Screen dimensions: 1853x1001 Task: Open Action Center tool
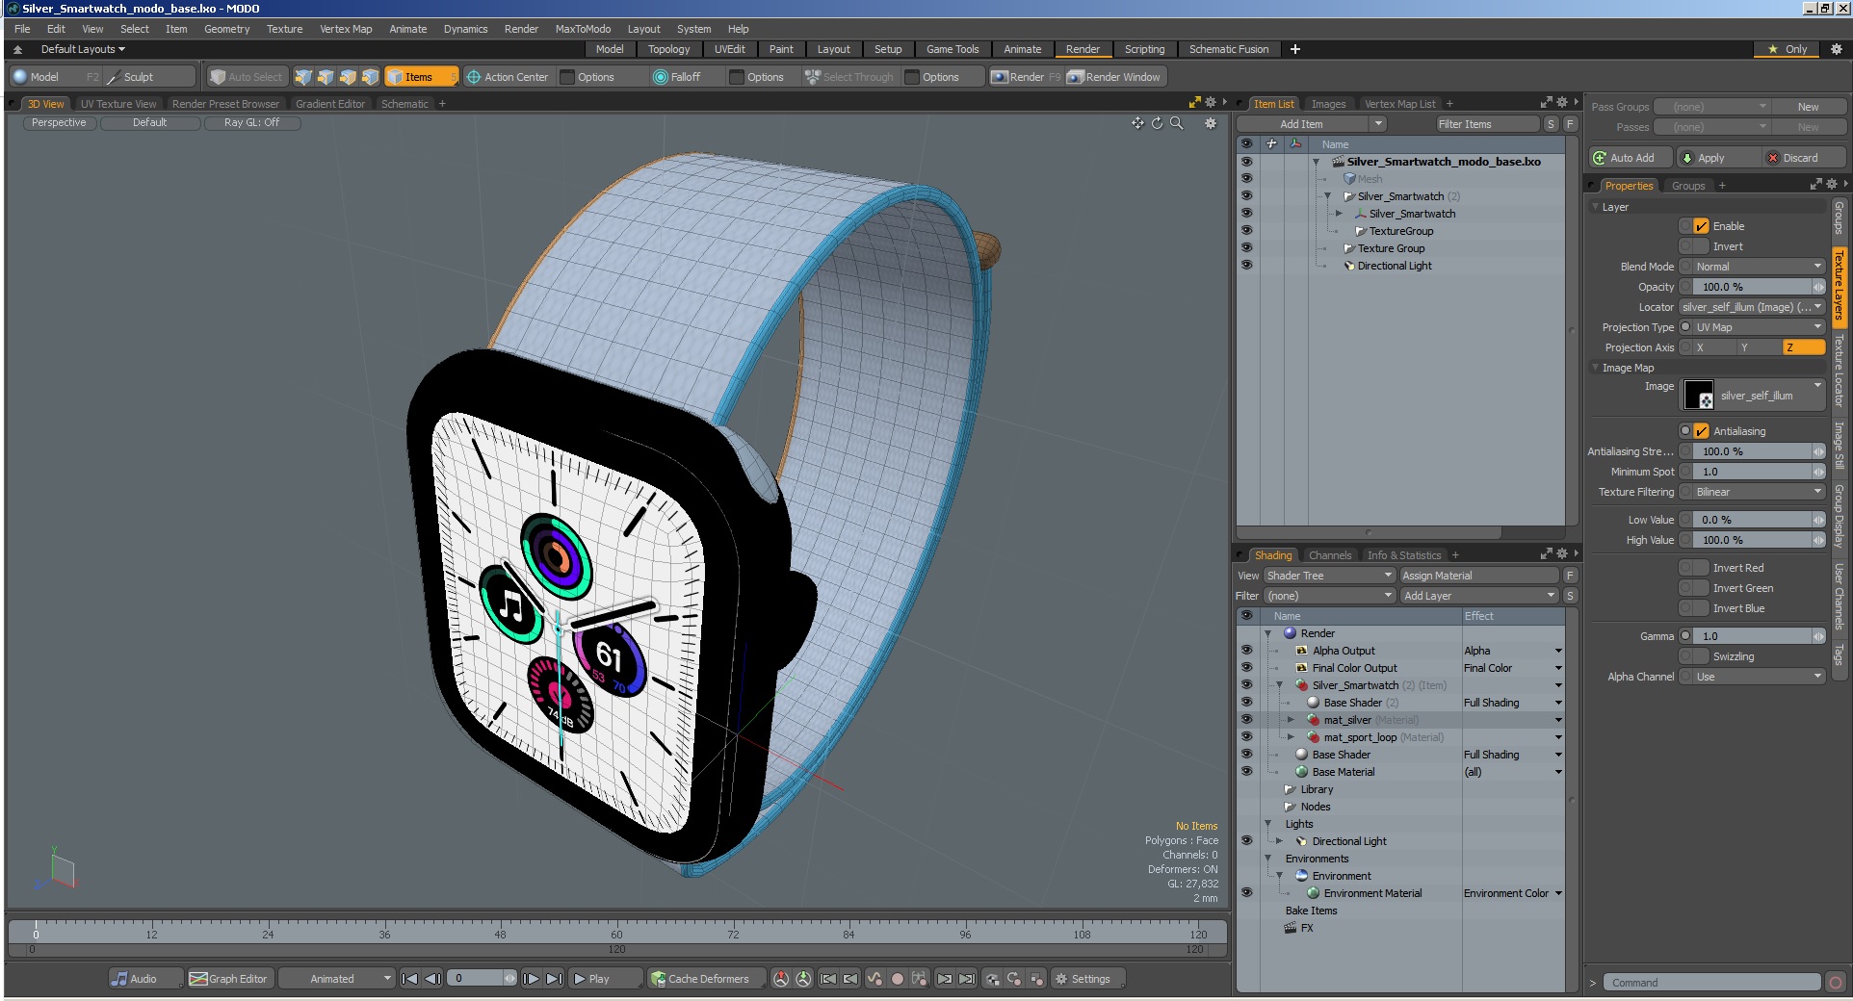[508, 77]
